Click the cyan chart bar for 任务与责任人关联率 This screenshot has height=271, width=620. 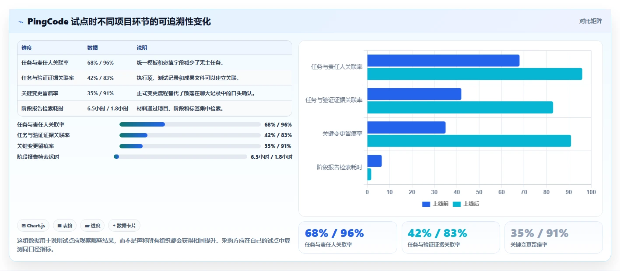tap(475, 74)
